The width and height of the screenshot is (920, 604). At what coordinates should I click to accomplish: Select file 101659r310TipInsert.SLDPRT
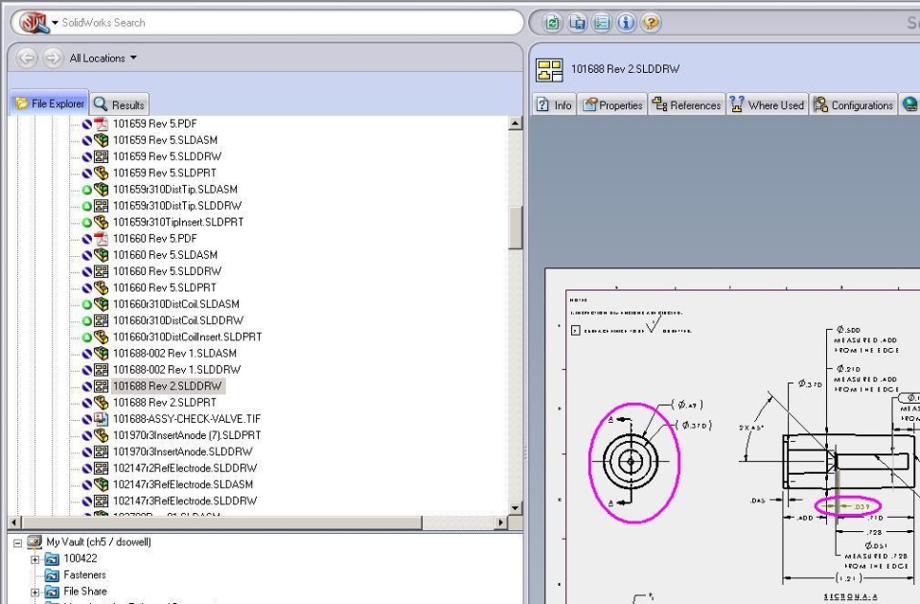(x=178, y=222)
